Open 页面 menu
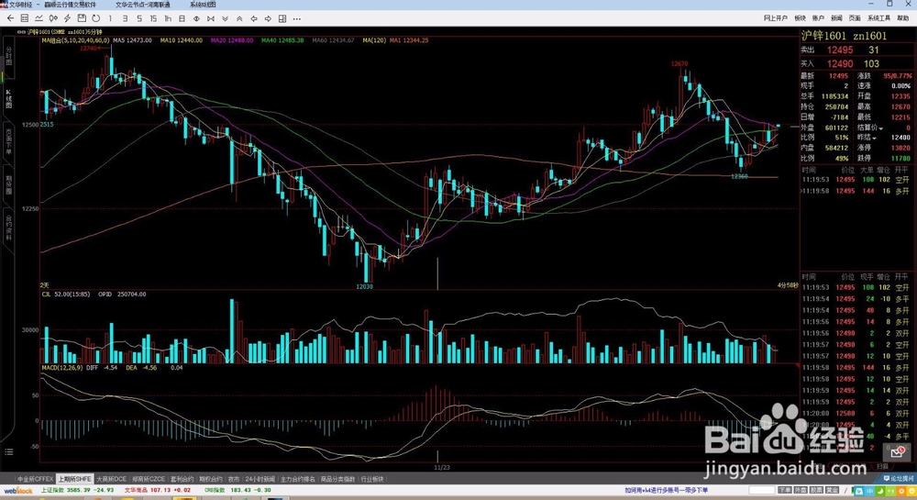917x500 pixels. click(855, 18)
